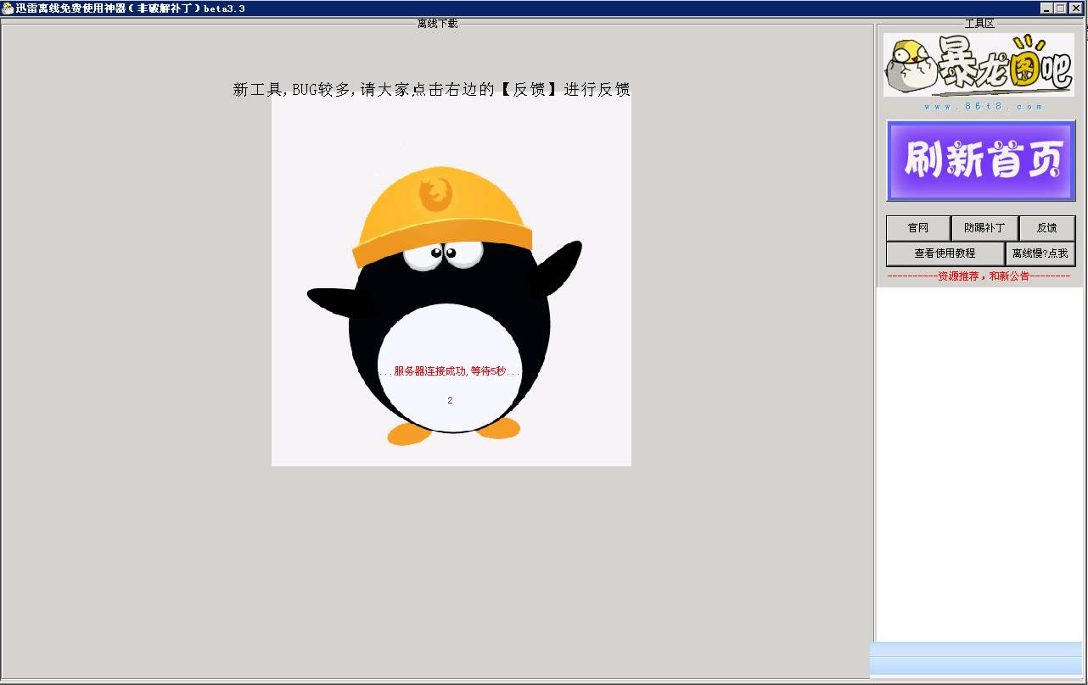The height and width of the screenshot is (685, 1088).
Task: Minimize the 迅雷离线 window
Action: point(1047,8)
